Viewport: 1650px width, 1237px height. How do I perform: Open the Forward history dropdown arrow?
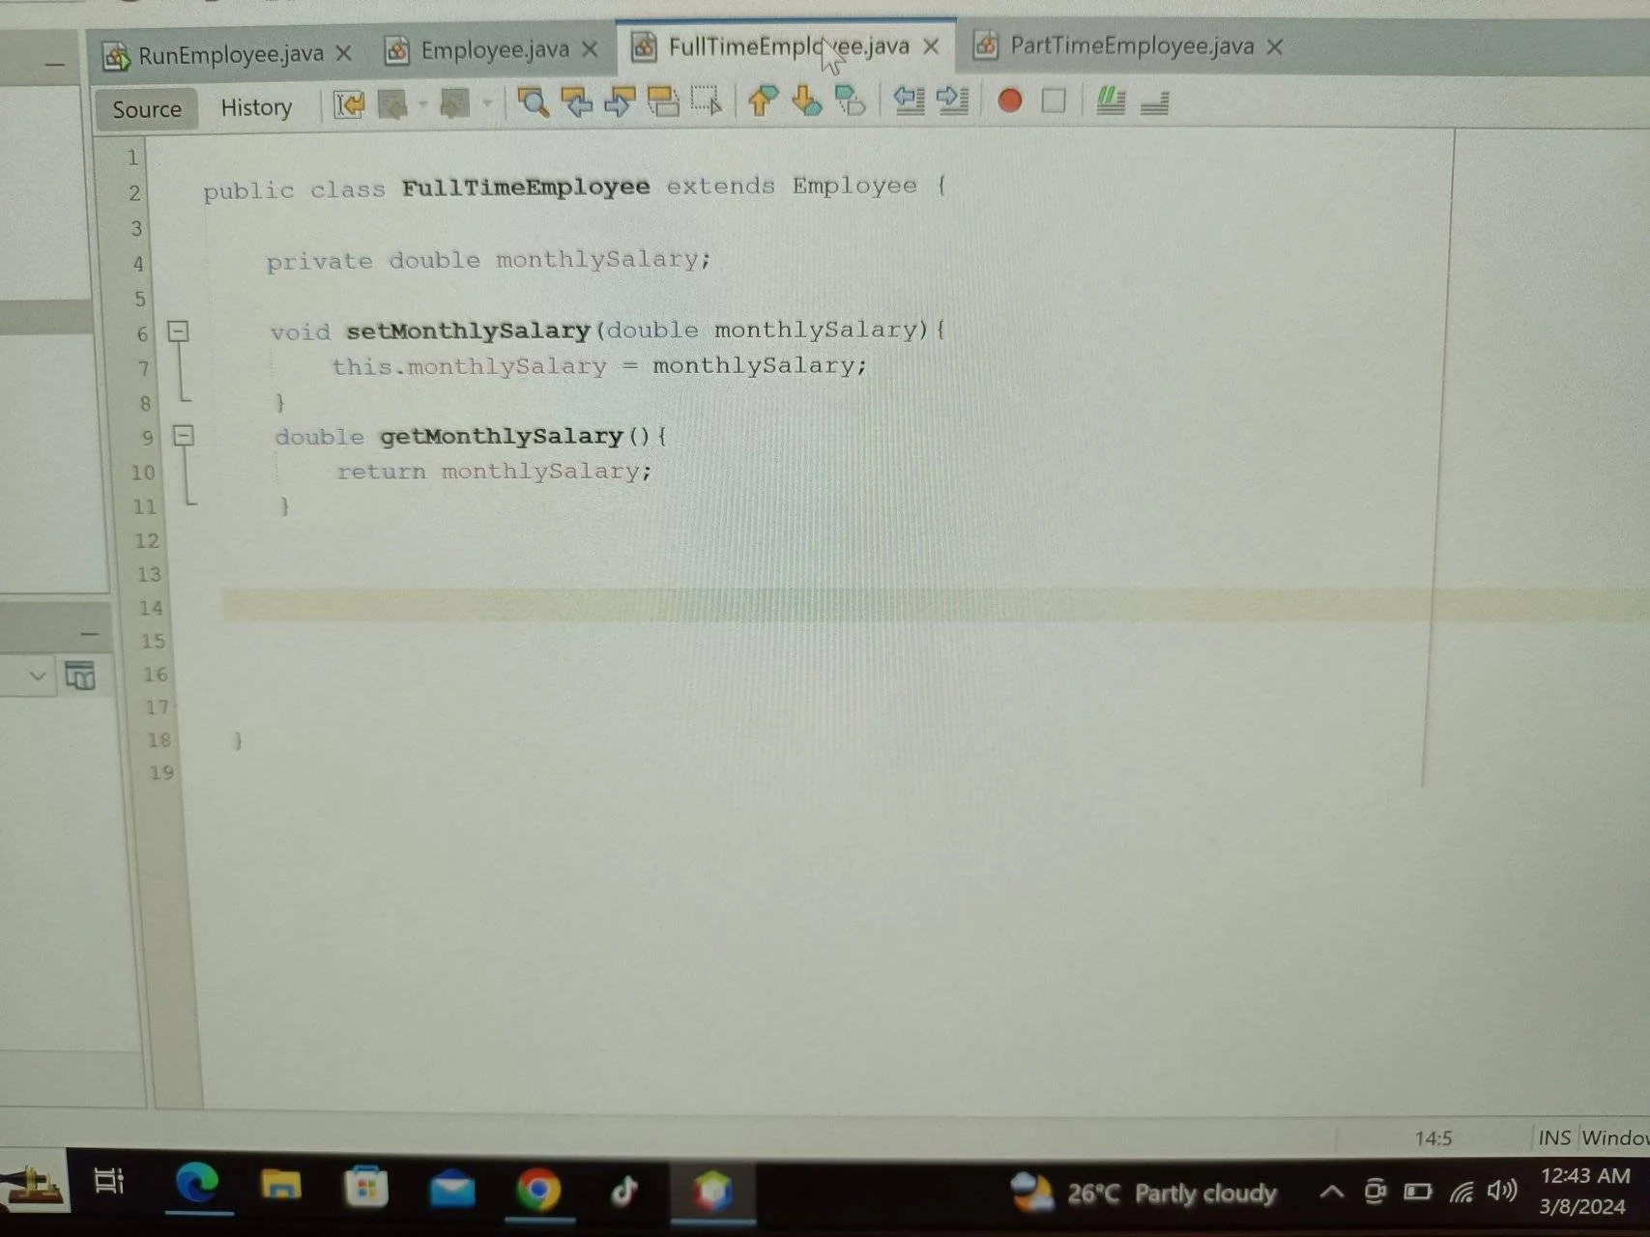tap(487, 102)
